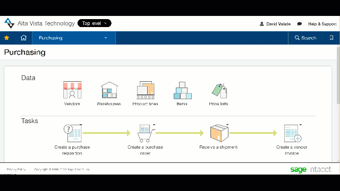Click the Sage Intacct footer logo
Image resolution: width=340 pixels, height=191 pixels.
pos(311,169)
